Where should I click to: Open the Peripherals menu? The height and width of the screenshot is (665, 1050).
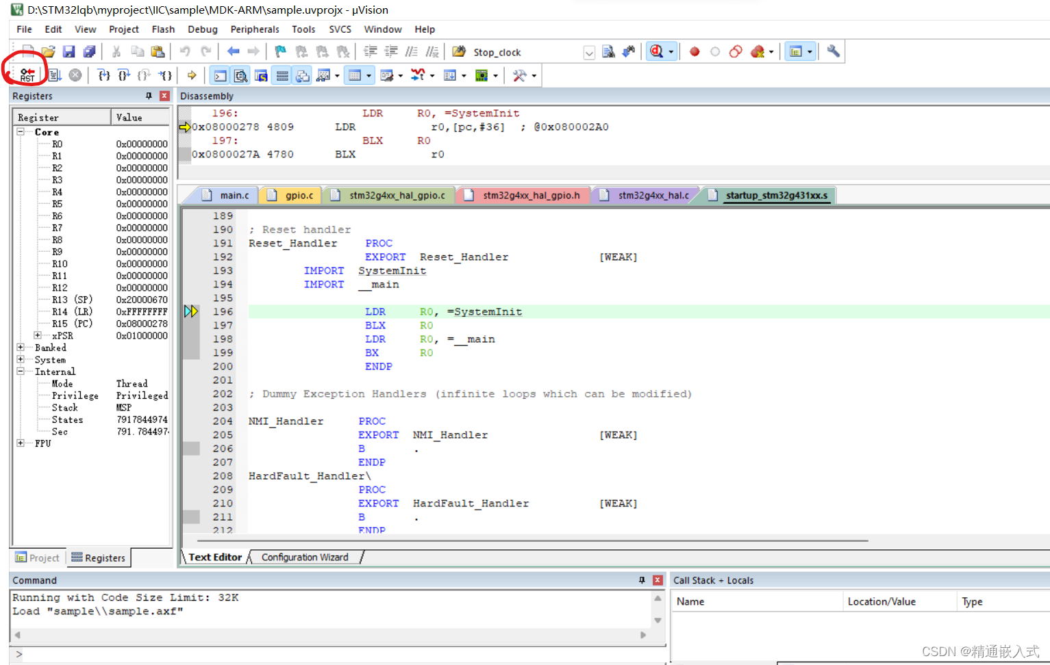tap(255, 29)
